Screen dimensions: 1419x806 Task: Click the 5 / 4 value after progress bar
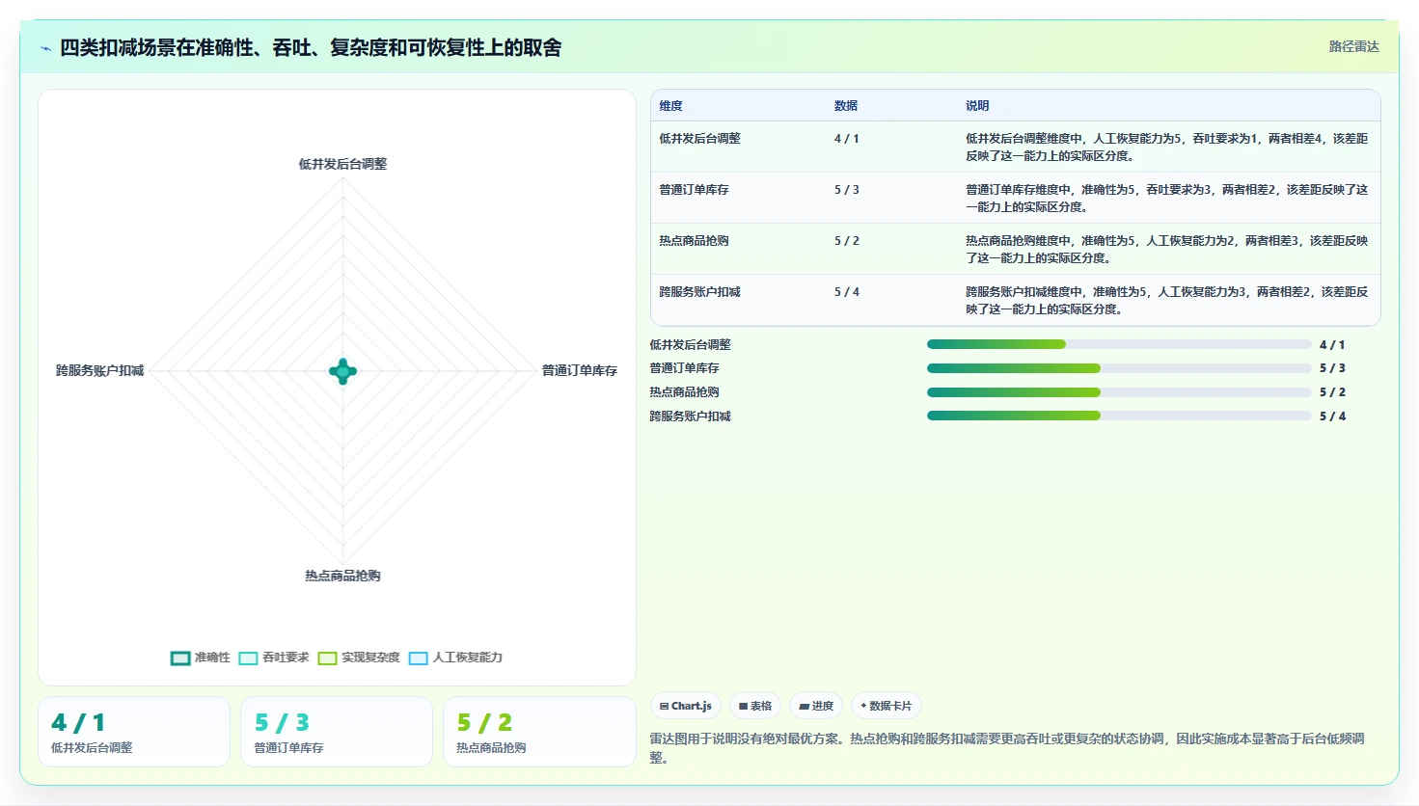pos(1332,416)
